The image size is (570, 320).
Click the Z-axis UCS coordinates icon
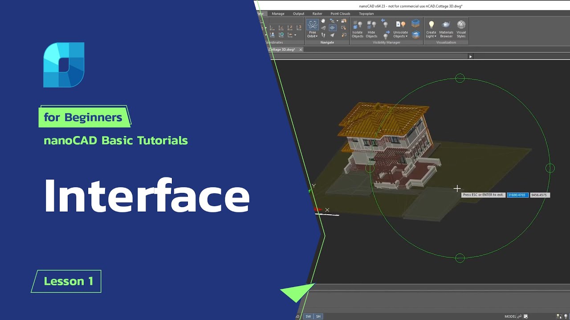click(x=290, y=28)
